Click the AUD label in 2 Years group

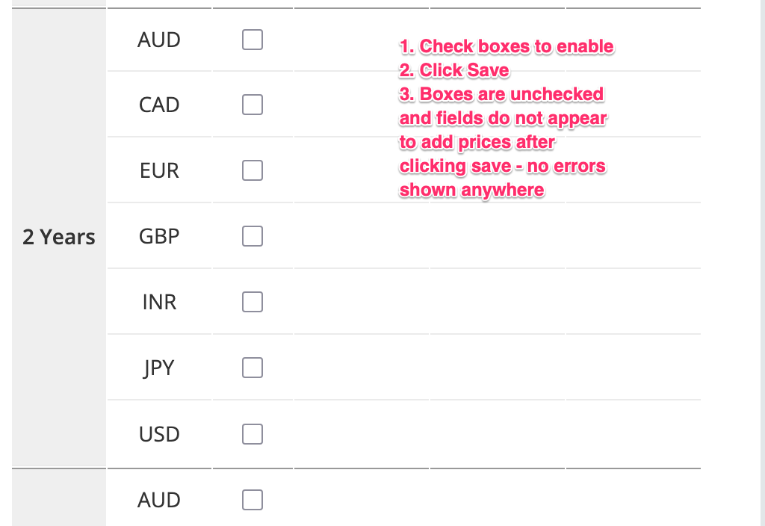coord(159,40)
